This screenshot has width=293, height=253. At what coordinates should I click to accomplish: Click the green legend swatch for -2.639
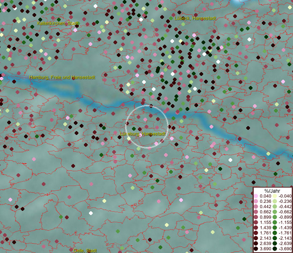(275, 243)
